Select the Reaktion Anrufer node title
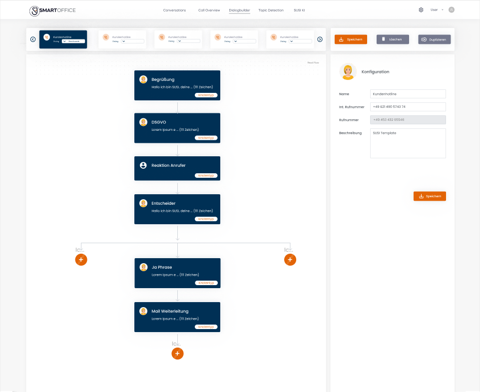This screenshot has height=392, width=480. tap(168, 165)
